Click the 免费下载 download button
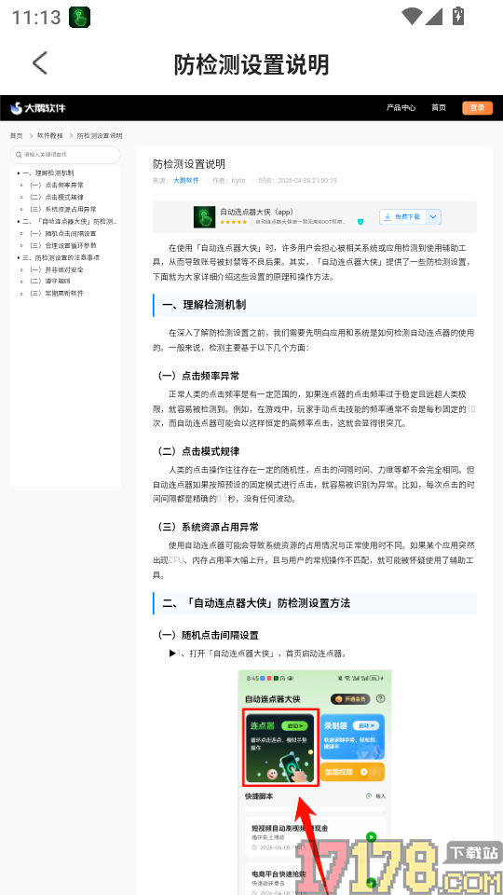The width and height of the screenshot is (503, 895). [x=402, y=217]
